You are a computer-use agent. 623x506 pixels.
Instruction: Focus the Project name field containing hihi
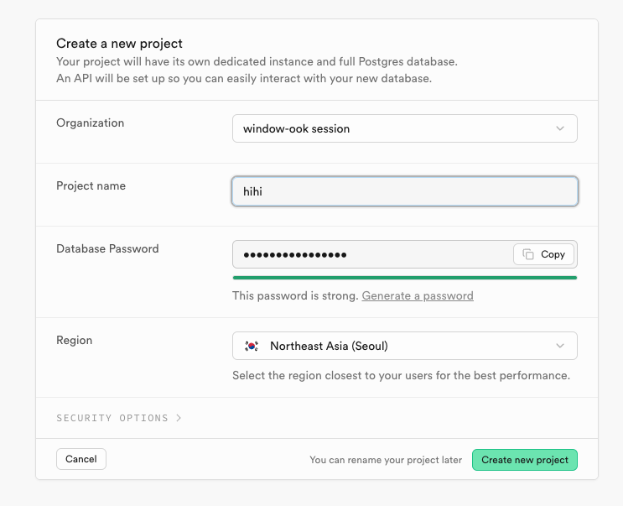coord(404,191)
